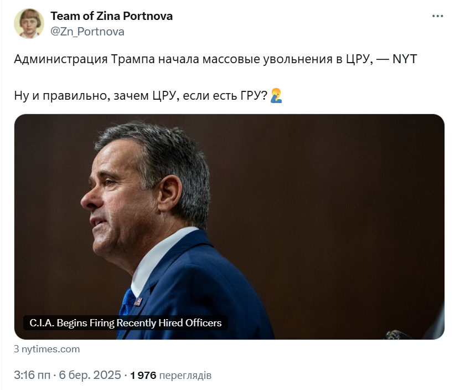Click the "1 976" view count number

(x=143, y=376)
